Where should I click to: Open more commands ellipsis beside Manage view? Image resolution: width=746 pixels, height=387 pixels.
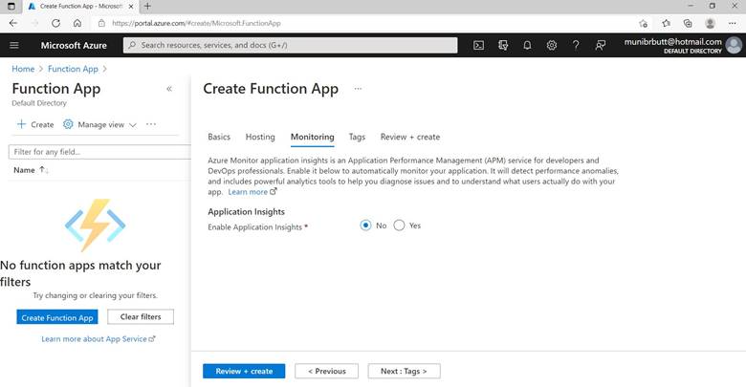(x=151, y=124)
